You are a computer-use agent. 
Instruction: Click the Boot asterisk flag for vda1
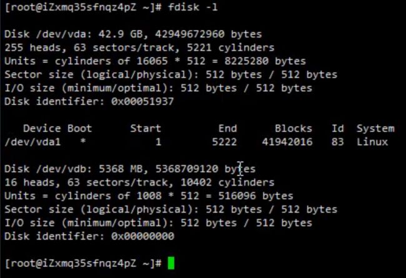83,141
